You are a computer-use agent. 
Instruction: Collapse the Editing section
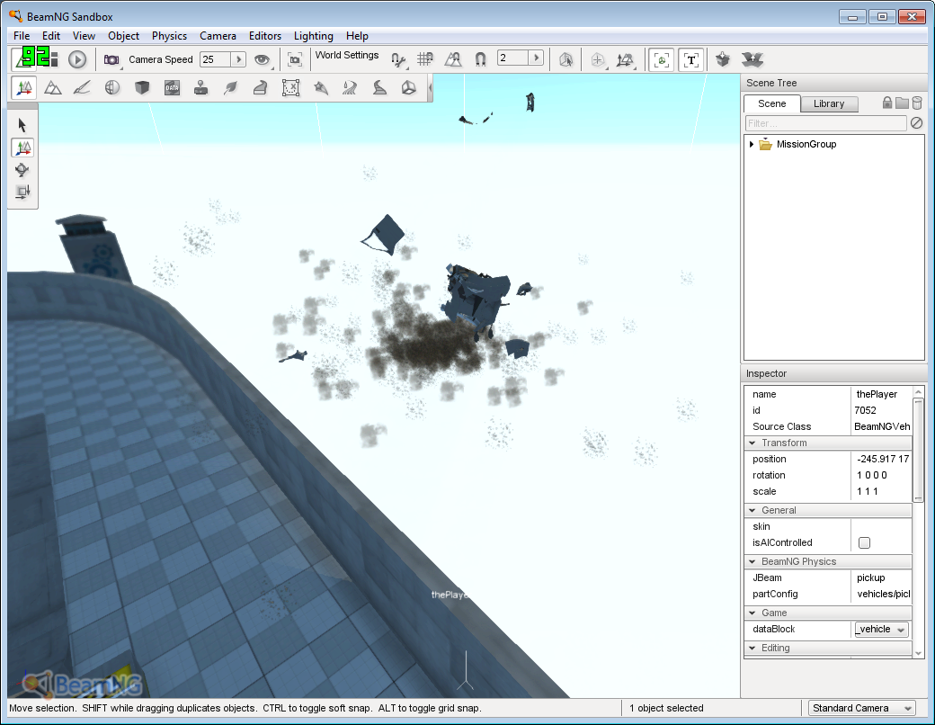752,648
